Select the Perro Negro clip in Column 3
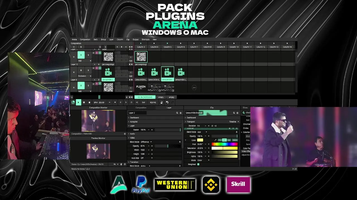The image size is (357, 200). pyautogui.click(x=141, y=57)
